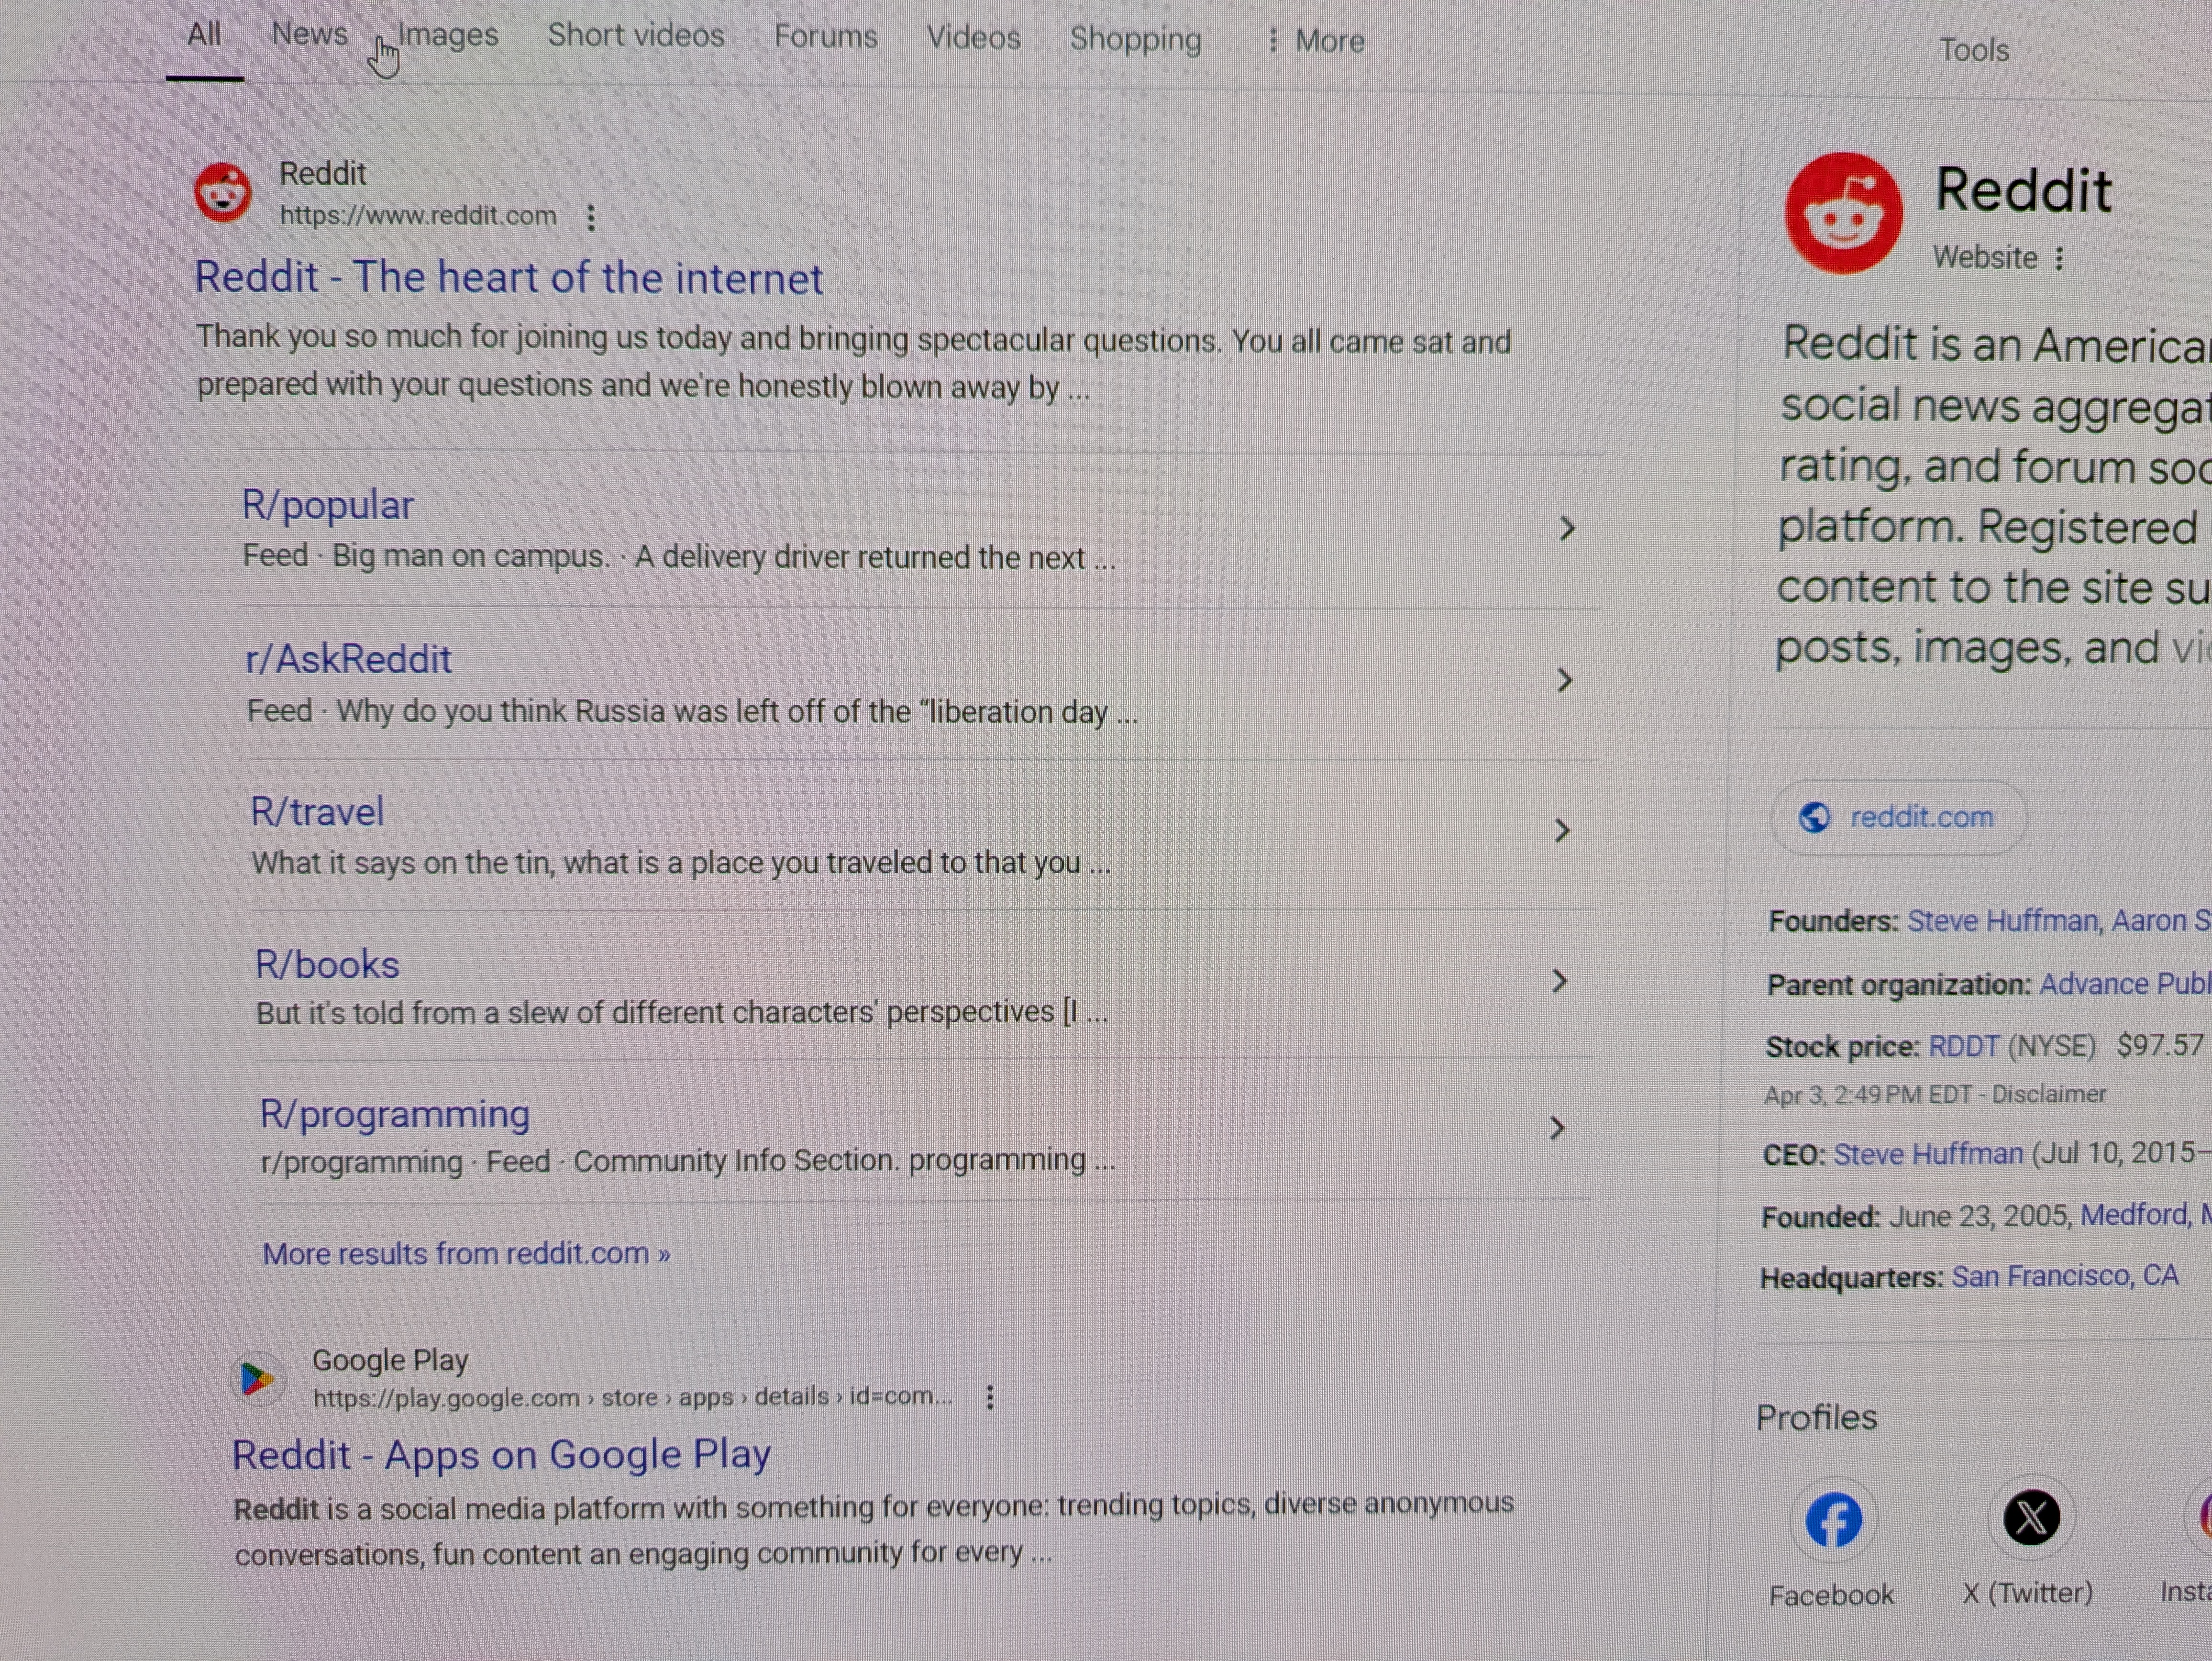2212x1661 pixels.
Task: Click the $97.57 stock price value
Action: point(2160,1046)
